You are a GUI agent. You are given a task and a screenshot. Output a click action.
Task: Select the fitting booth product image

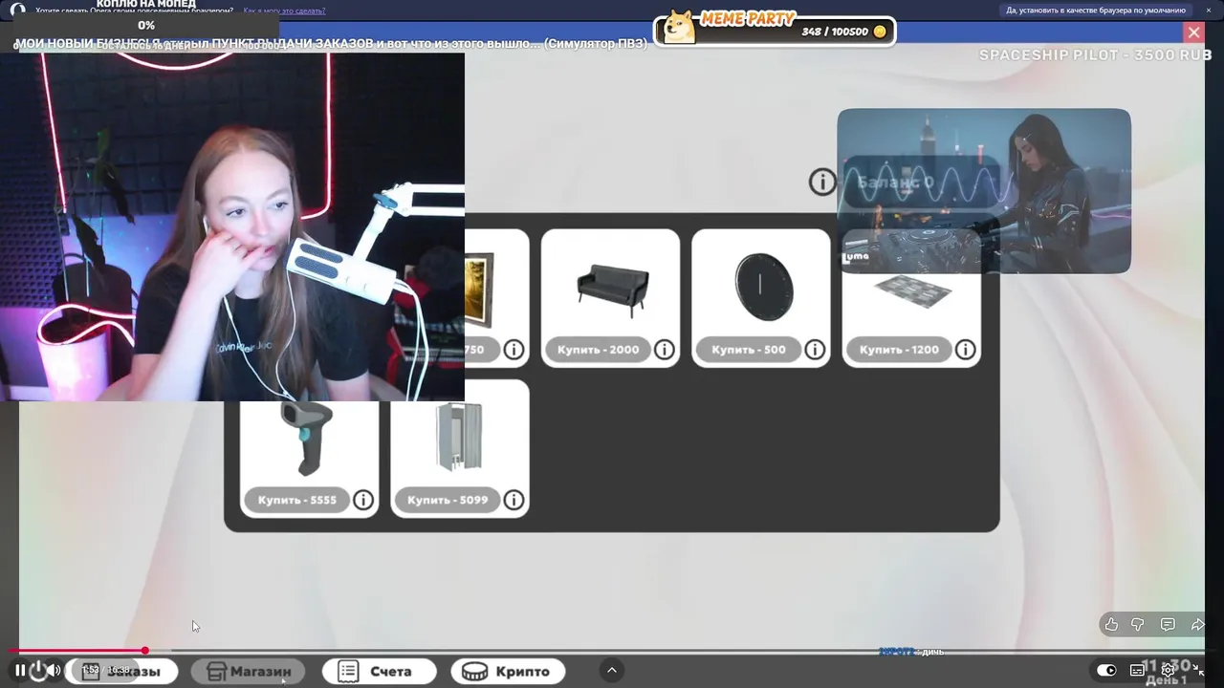coord(459,438)
